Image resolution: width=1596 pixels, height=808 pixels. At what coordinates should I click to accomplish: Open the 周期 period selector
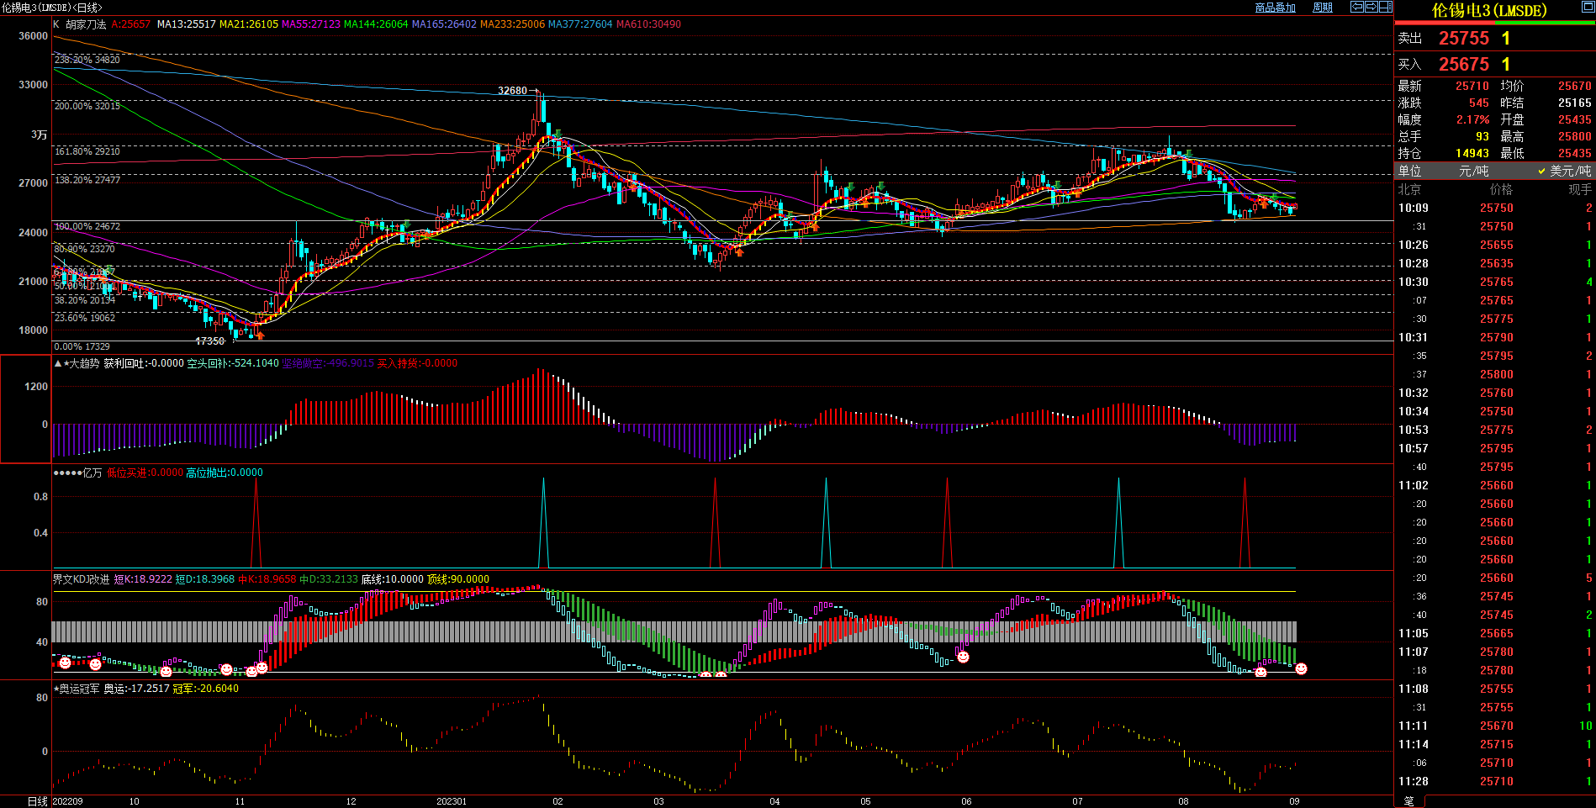click(1323, 8)
